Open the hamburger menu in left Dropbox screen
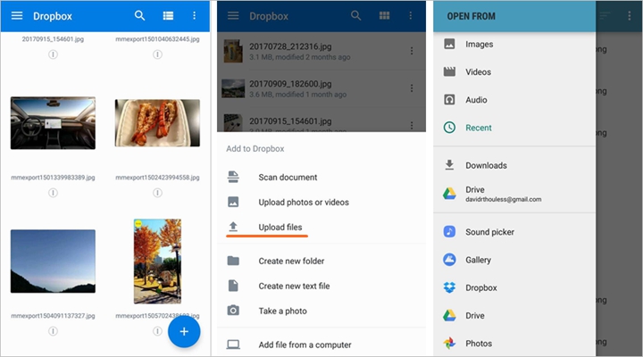The image size is (643, 357). pos(17,15)
